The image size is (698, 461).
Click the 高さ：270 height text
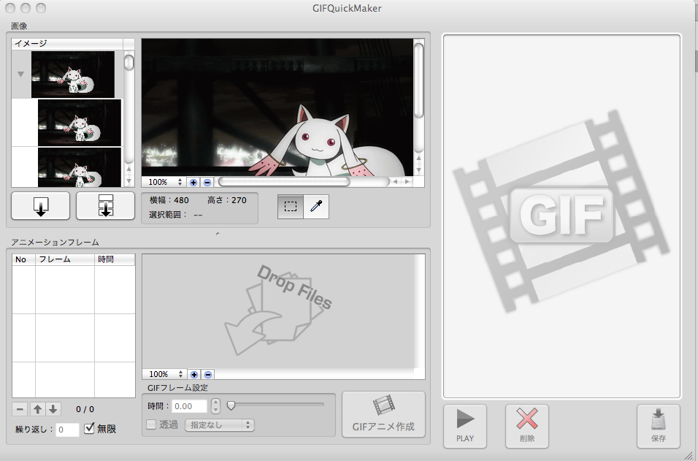pyautogui.click(x=226, y=200)
